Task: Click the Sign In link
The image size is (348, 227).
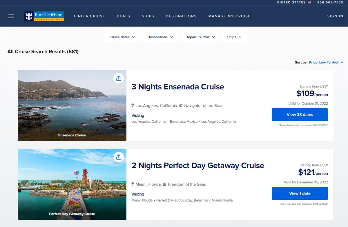Action: [x=335, y=16]
